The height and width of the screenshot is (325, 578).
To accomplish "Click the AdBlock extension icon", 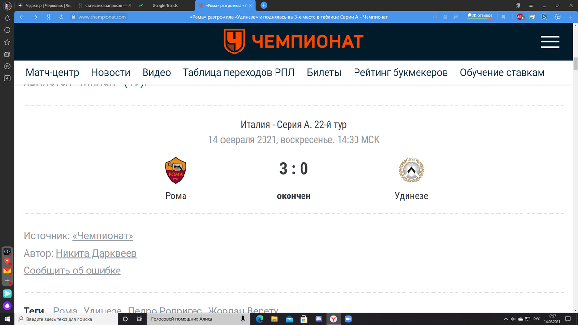I will pos(520,17).
